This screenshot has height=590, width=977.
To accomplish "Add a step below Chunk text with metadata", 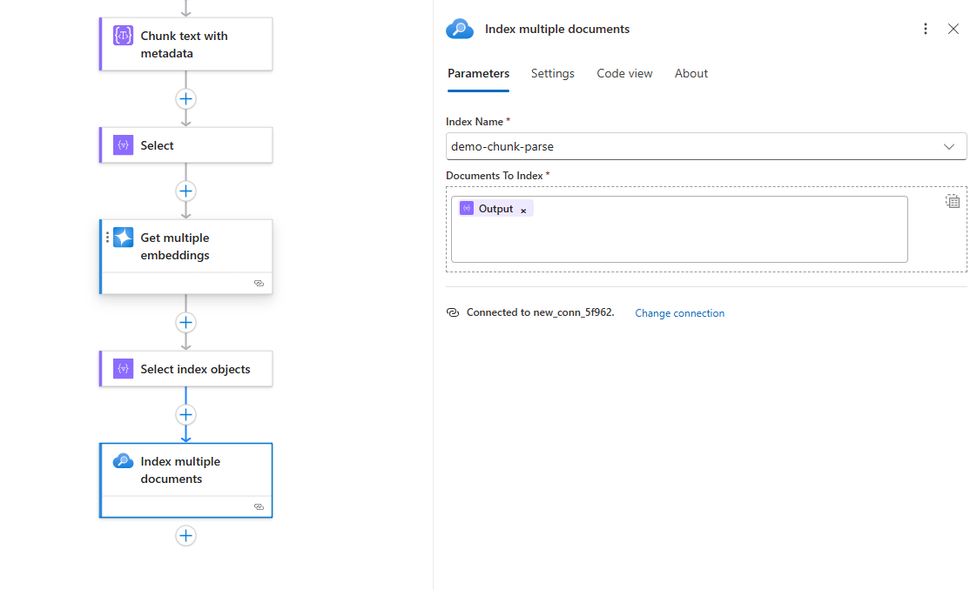I will [185, 98].
